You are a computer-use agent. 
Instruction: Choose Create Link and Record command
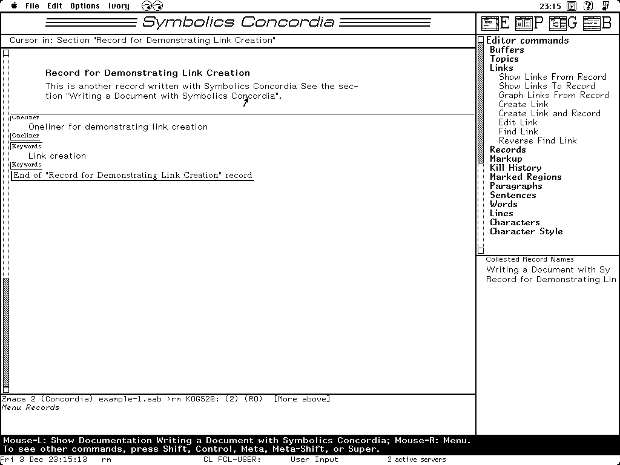(550, 113)
